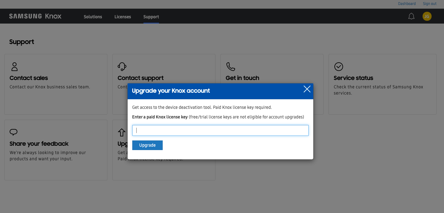Click the paid Knox license key field
Viewport: 444px width, 213px height.
pyautogui.click(x=220, y=131)
